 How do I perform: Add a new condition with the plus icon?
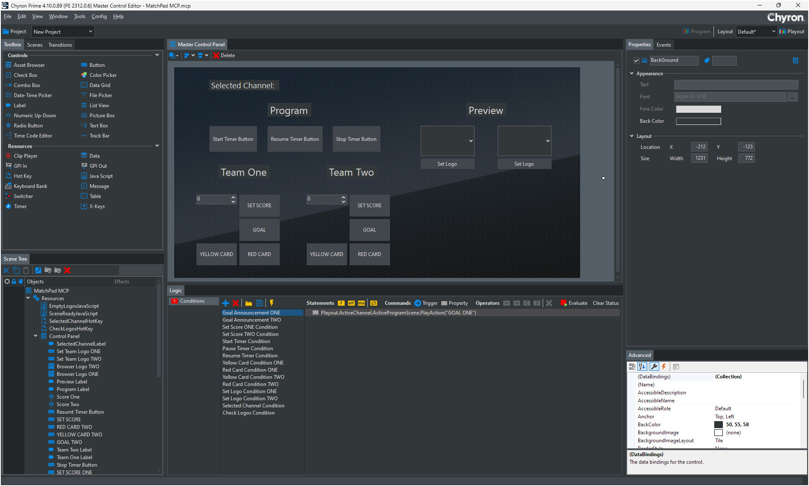click(x=225, y=303)
